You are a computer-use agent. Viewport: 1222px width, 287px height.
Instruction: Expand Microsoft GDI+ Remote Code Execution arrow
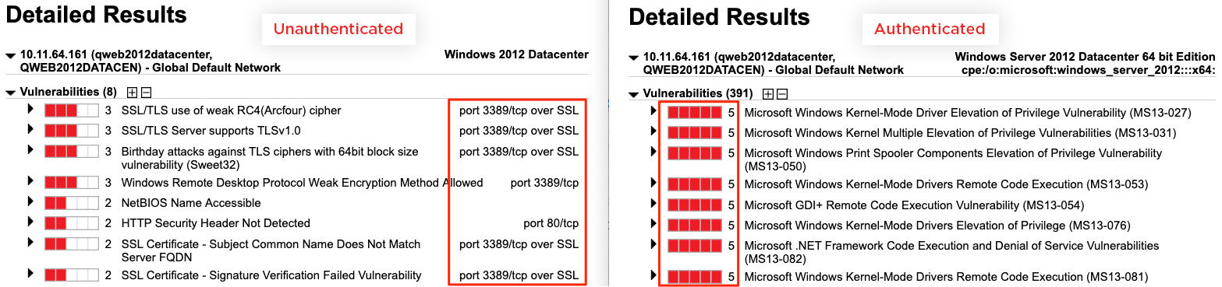[654, 205]
